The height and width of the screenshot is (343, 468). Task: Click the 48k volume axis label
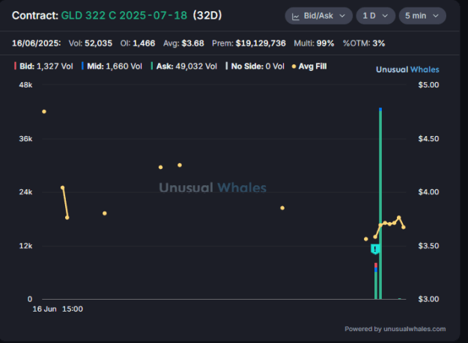click(25, 85)
